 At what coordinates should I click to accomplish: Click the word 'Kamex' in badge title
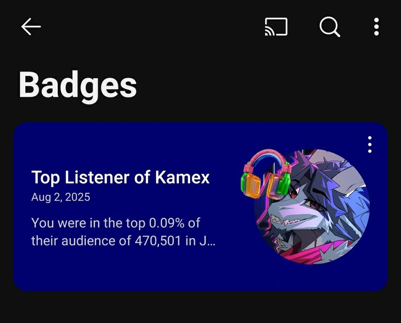pyautogui.click(x=182, y=177)
